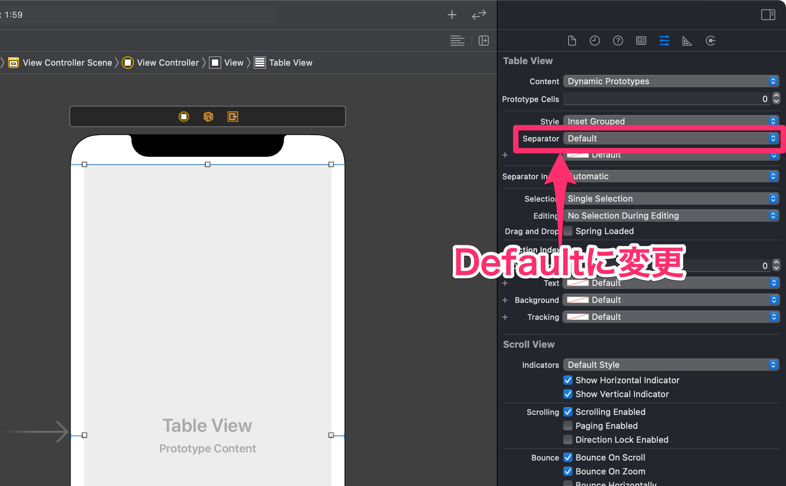Enable Paging Enabled checkbox
786x486 pixels.
[x=568, y=426]
